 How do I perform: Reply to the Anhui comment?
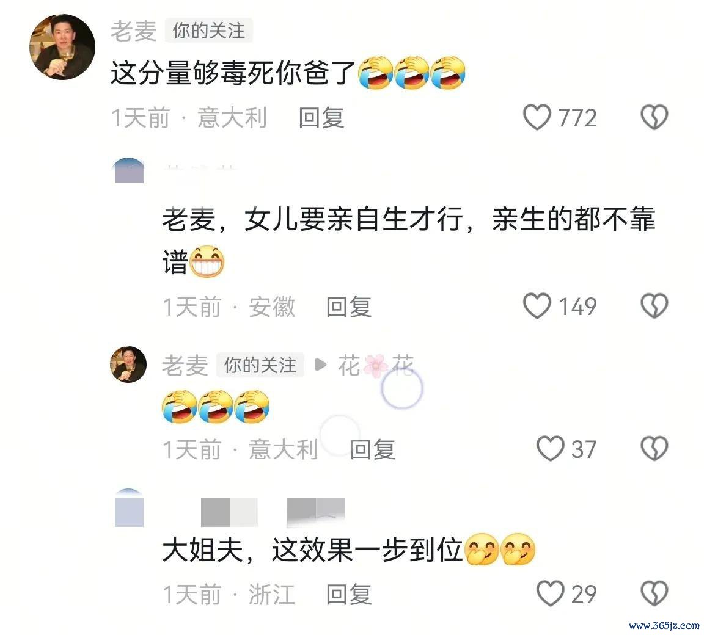point(349,307)
